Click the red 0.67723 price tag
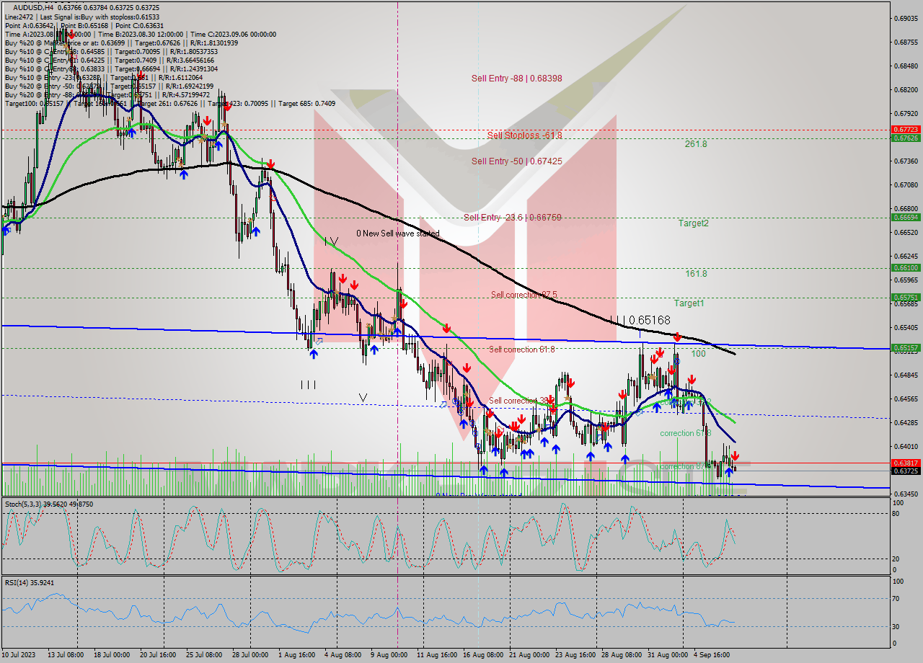This screenshot has width=923, height=663. [x=906, y=130]
